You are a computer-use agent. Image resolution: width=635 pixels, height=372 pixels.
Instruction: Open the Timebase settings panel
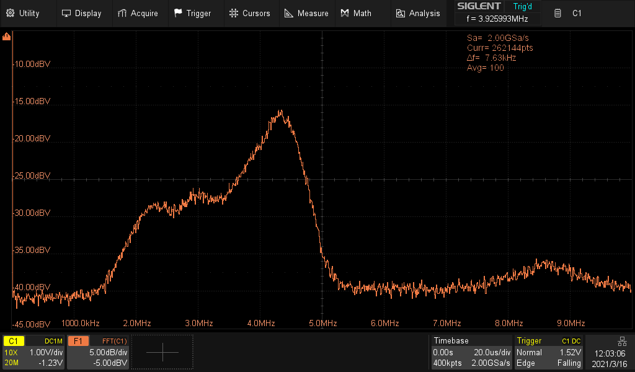coord(471,352)
